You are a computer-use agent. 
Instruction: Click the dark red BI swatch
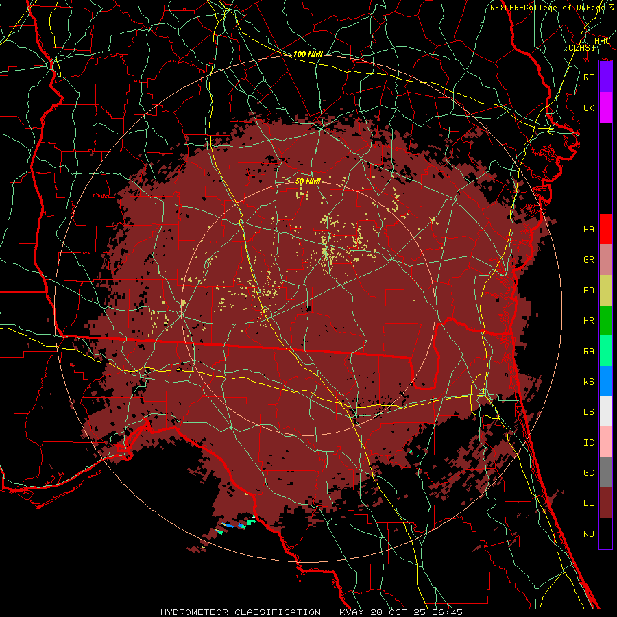pos(605,503)
